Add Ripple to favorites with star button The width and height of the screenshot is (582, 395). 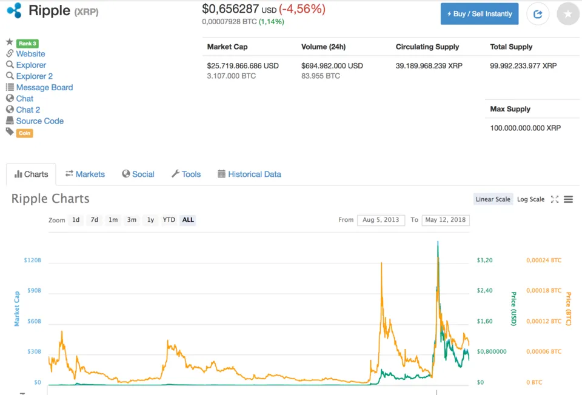(567, 14)
